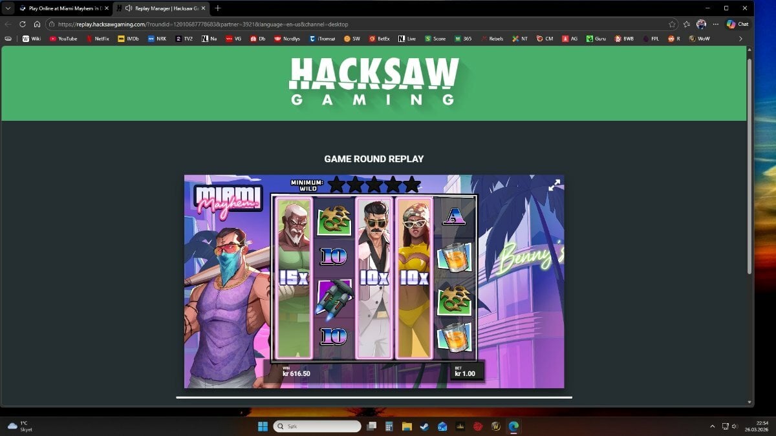Open the YouTube bookmark
This screenshot has width=776, height=436.
coord(63,39)
